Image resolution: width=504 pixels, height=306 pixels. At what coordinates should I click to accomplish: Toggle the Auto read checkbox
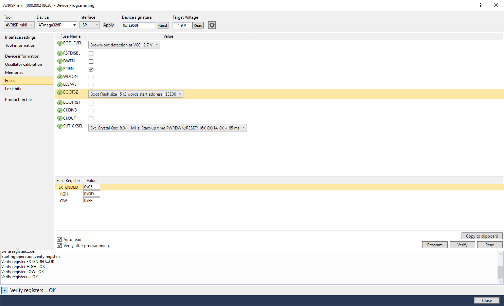(59, 239)
